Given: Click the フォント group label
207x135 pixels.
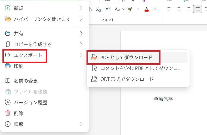Looking at the screenshot, I should [108, 20].
